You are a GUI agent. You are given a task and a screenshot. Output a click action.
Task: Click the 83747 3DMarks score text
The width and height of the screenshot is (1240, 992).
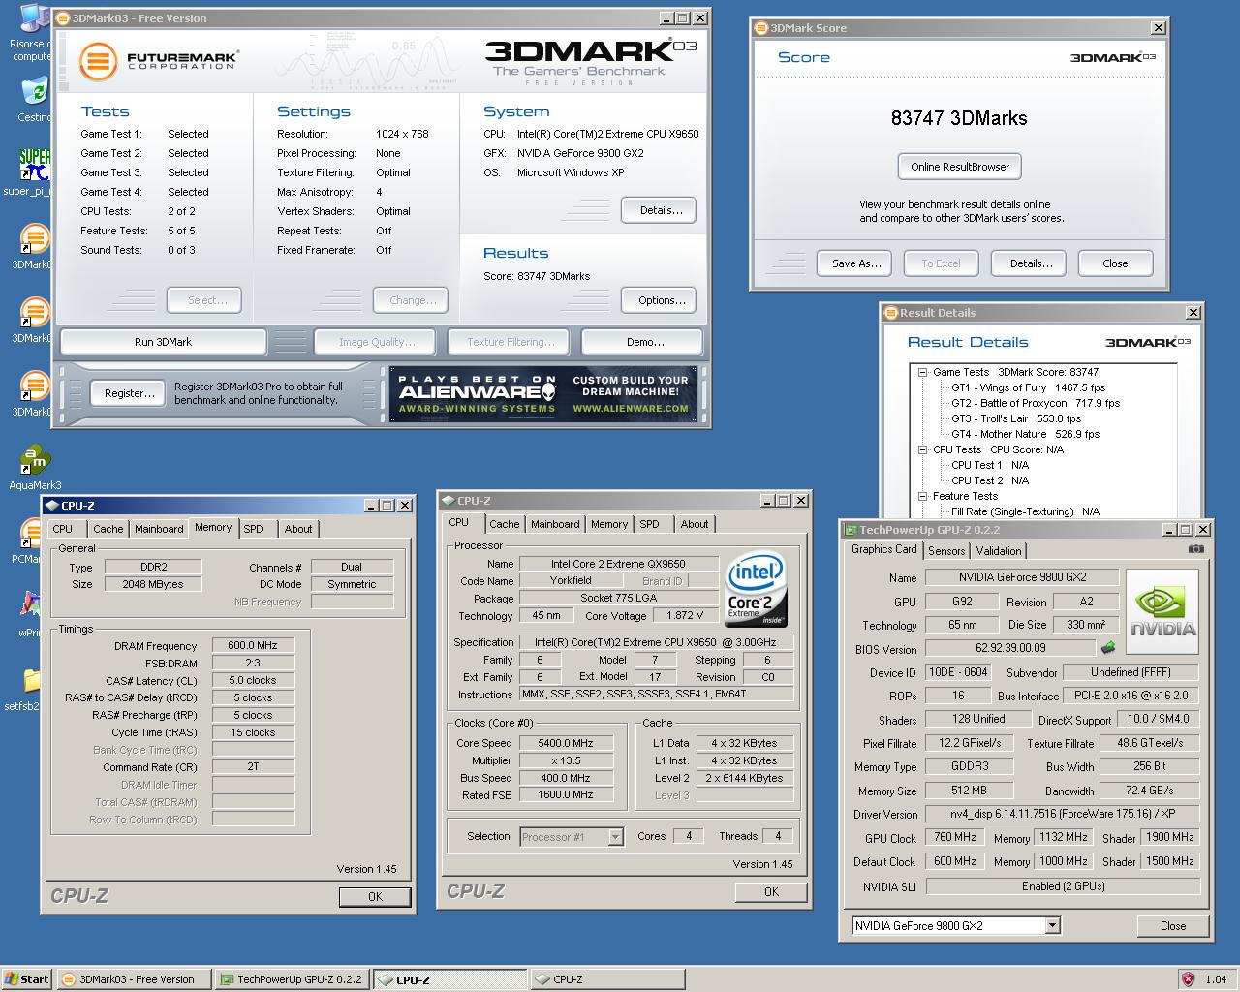(x=959, y=118)
